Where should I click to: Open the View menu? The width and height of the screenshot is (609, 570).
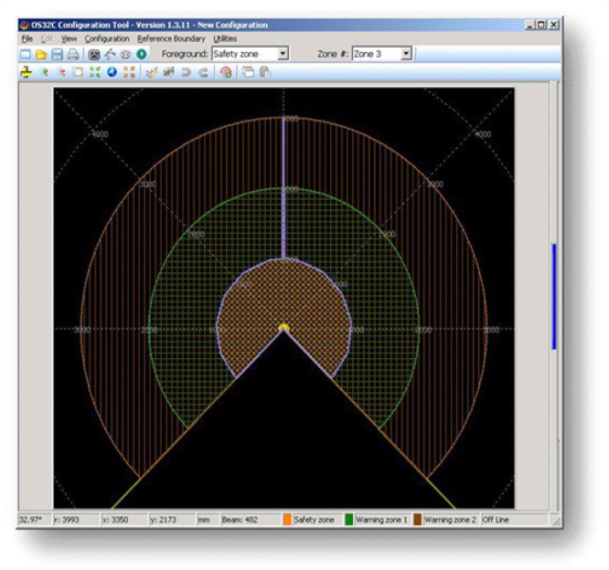point(69,38)
